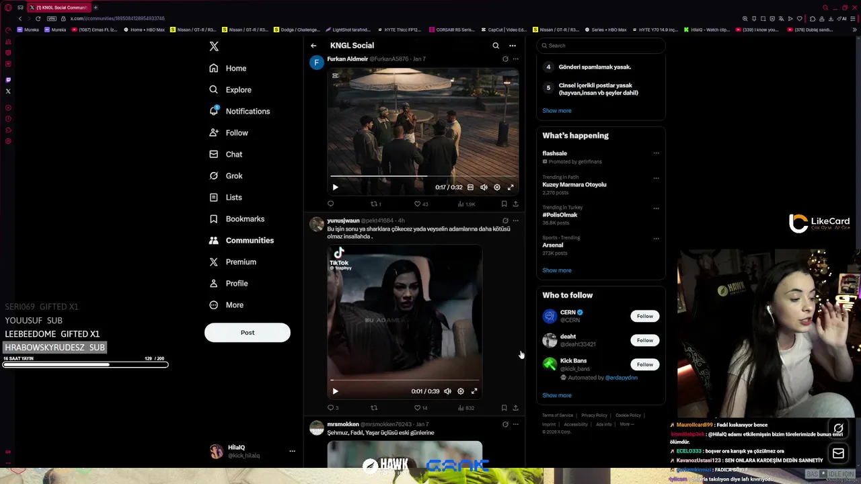Screen dimensions: 861x484
Task: Open the first video's settings gear
Action: (x=497, y=188)
